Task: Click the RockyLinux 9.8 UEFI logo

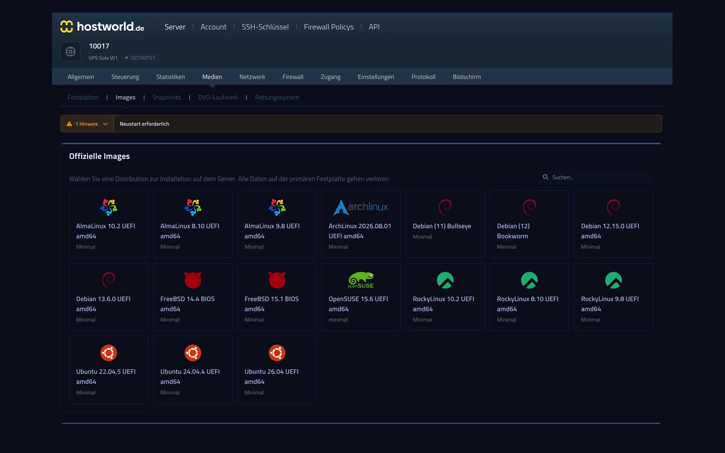Action: 614,280
